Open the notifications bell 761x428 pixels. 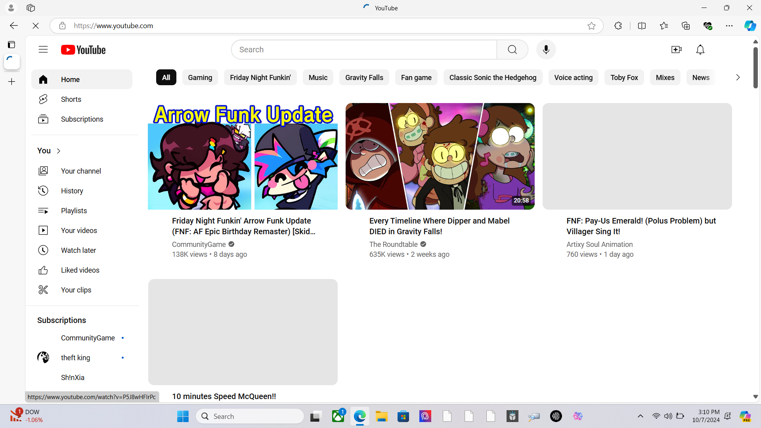point(700,50)
